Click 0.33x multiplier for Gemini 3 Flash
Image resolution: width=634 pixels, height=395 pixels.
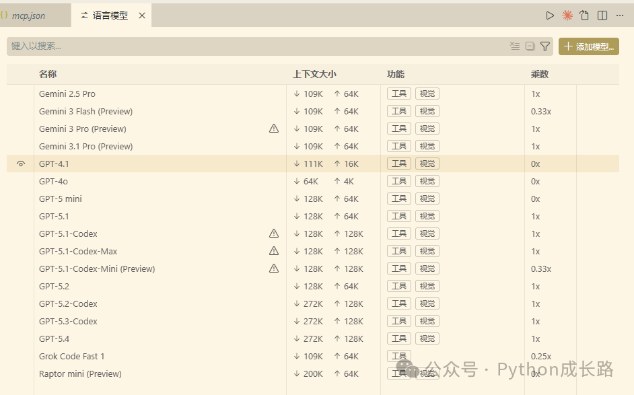click(x=541, y=111)
